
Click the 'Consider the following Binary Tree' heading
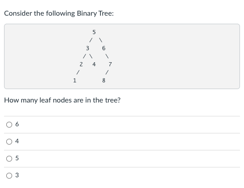coord(59,13)
